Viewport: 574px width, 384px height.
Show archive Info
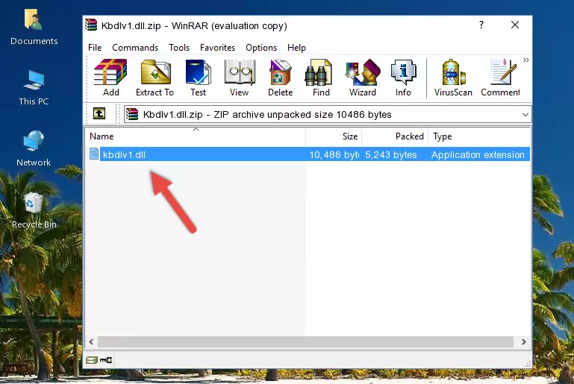[403, 78]
